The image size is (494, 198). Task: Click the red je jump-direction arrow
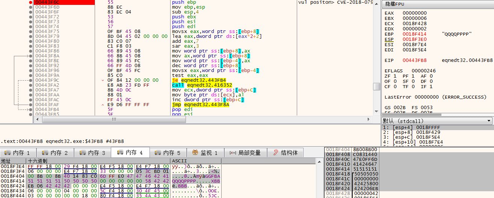103,80
